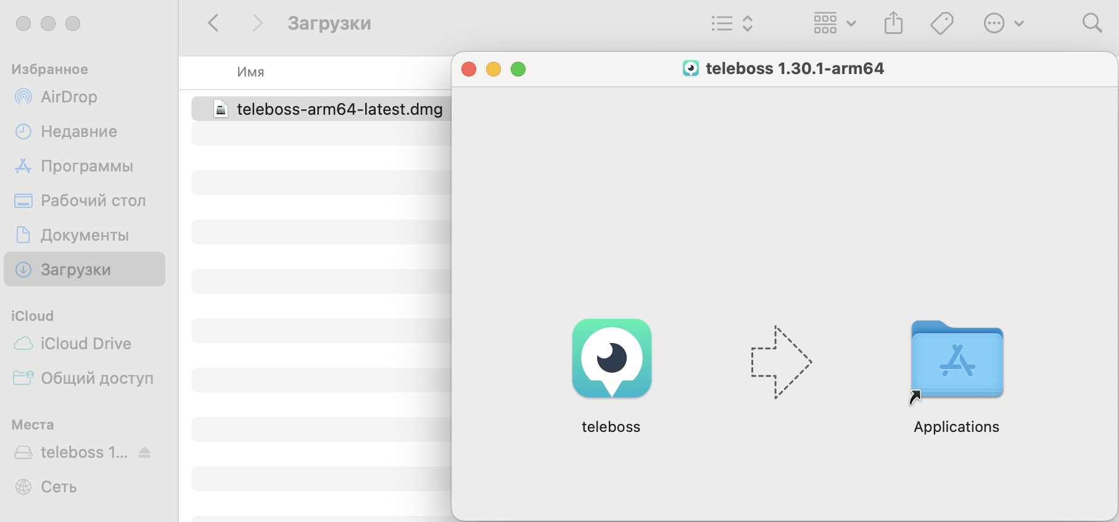Open iCloud Drive in the sidebar
The height and width of the screenshot is (522, 1119).
85,344
